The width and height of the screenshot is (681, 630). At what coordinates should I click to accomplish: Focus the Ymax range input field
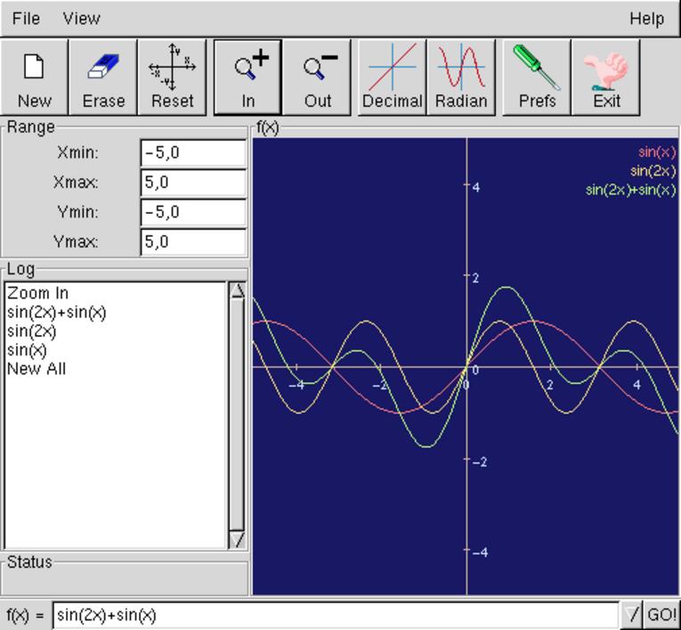click(x=192, y=242)
